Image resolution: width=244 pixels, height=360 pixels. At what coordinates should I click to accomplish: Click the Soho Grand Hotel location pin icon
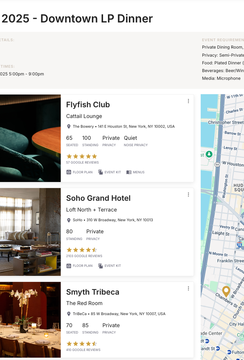[68, 220]
